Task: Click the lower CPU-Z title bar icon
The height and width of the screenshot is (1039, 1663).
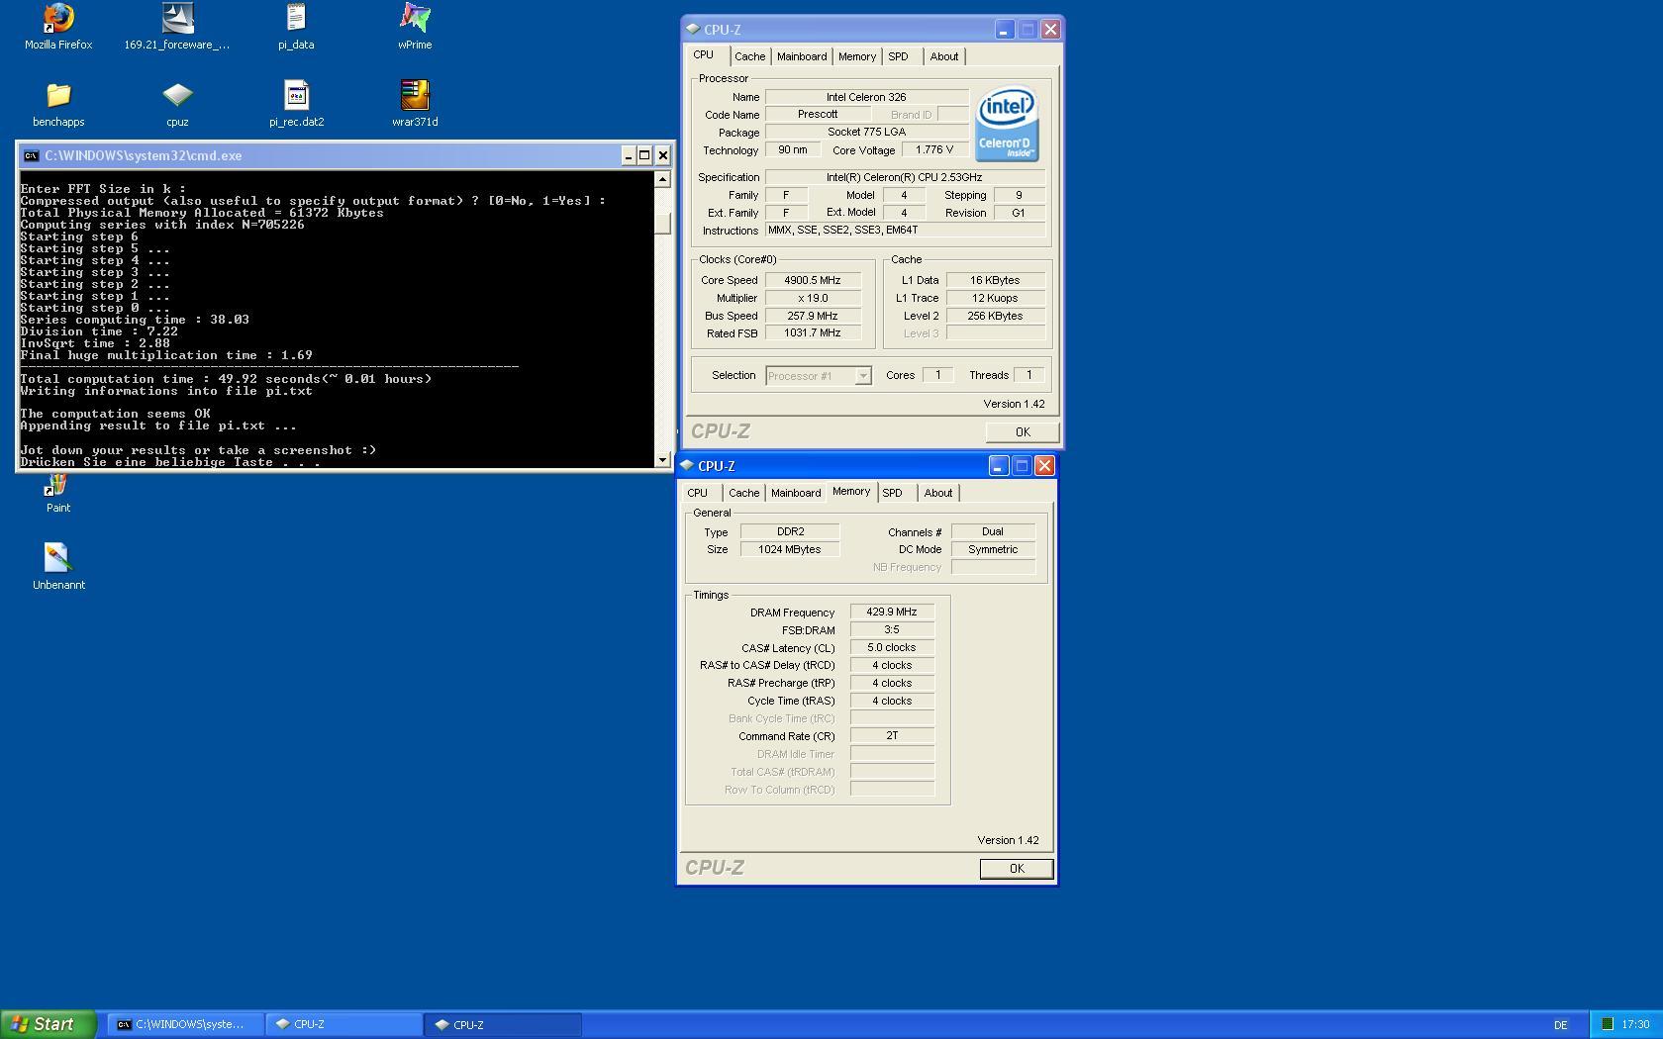Action: (x=687, y=465)
